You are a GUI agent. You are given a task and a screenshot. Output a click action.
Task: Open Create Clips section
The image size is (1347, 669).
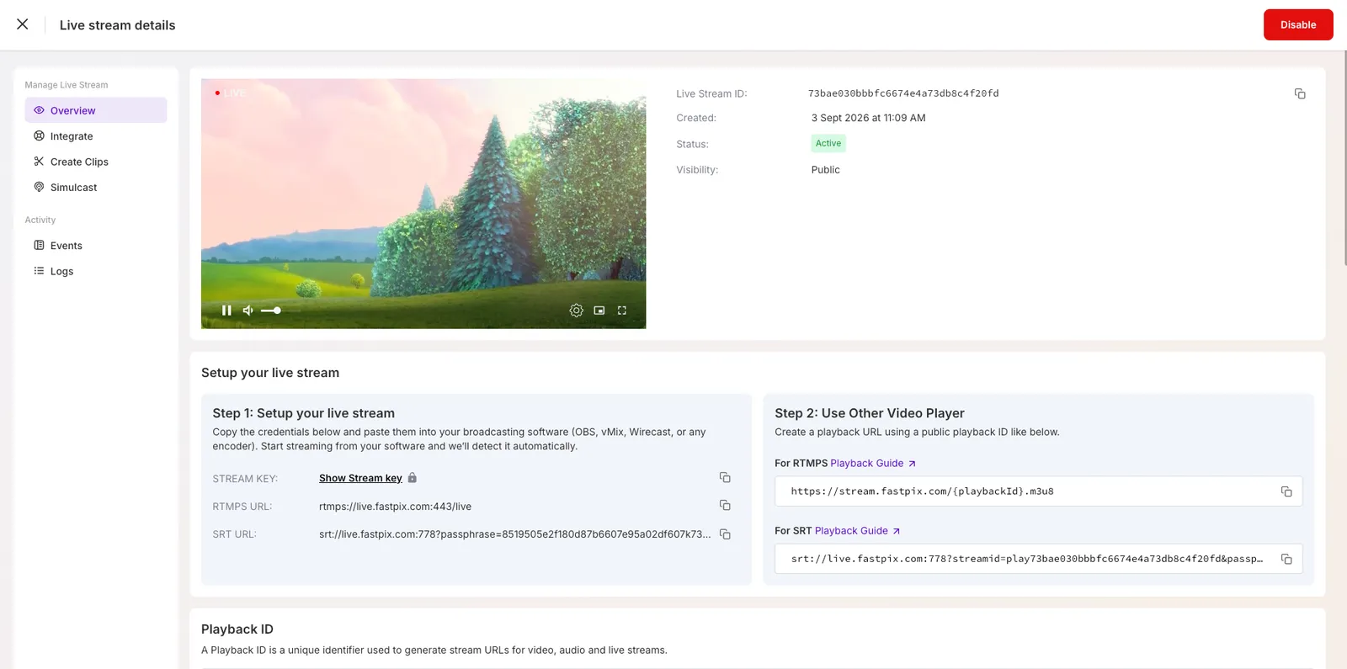click(x=96, y=162)
